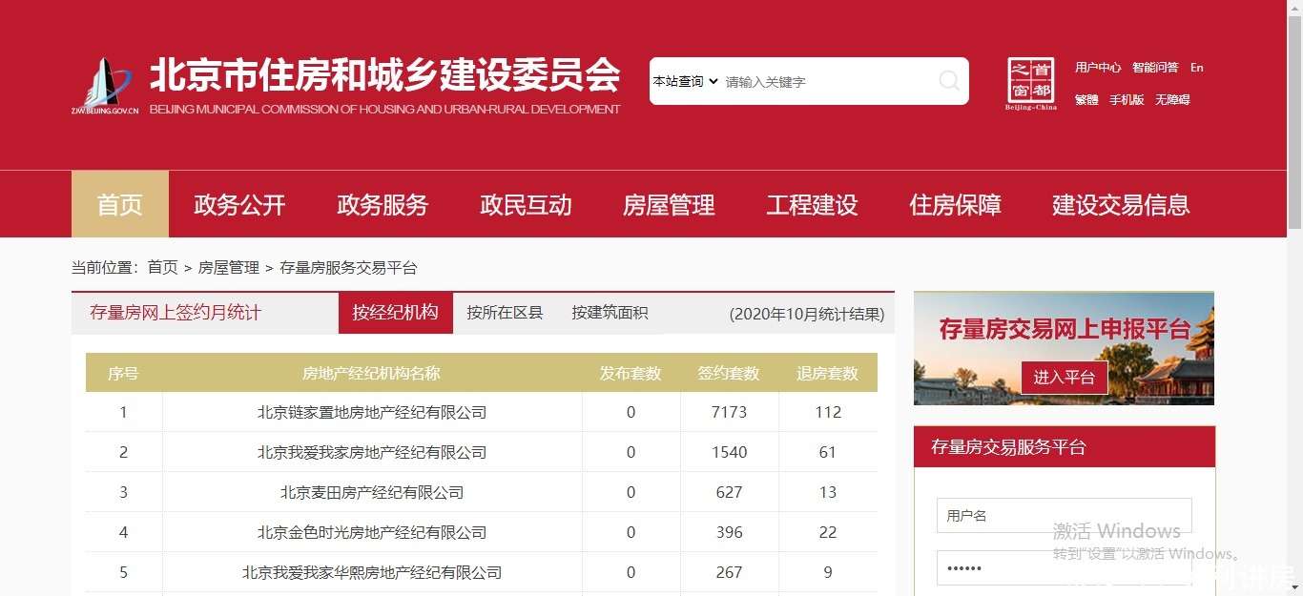Viewport: 1303px width, 596px height.
Task: Open 工程建设 navigation item
Action: click(x=812, y=204)
